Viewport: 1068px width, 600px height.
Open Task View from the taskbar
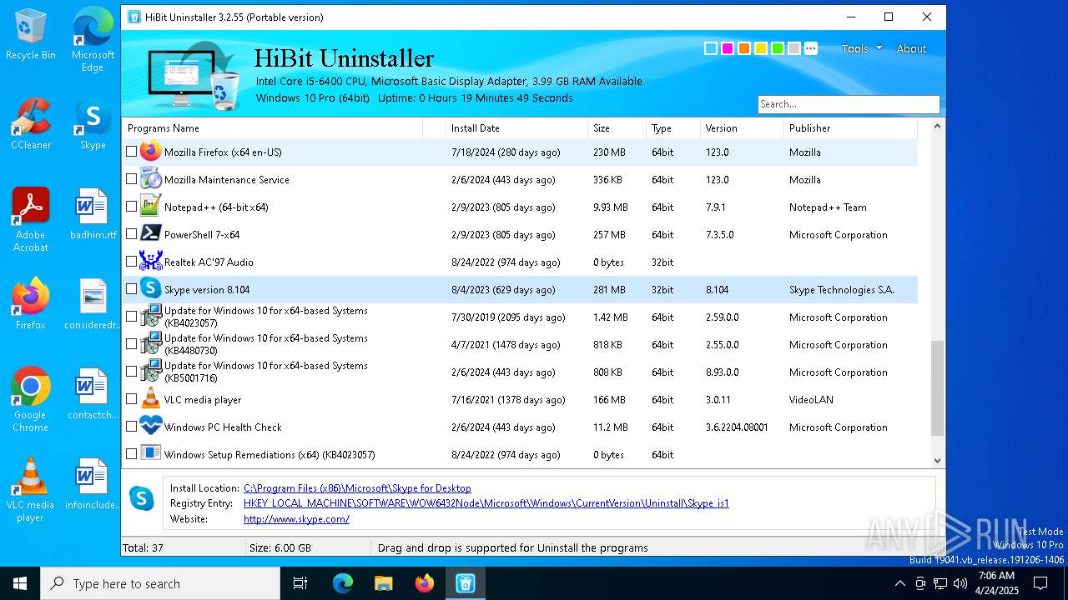click(300, 583)
